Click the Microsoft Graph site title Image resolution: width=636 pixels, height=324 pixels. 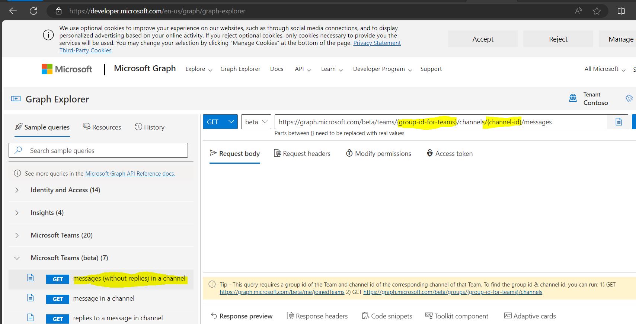tap(145, 69)
